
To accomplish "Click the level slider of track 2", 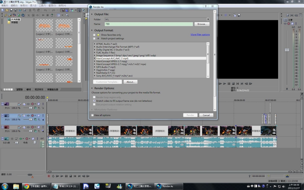I will [31, 119].
